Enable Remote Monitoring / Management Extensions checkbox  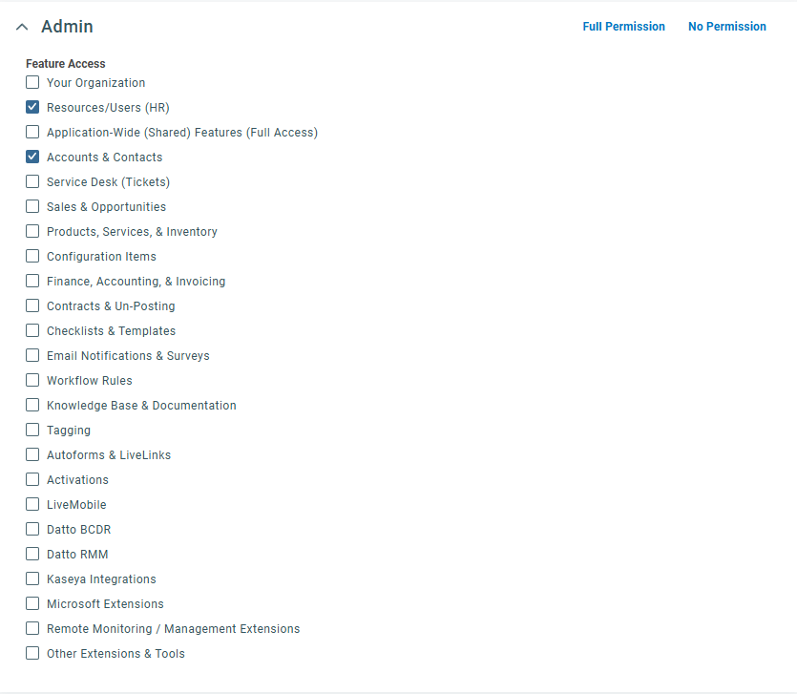32,628
